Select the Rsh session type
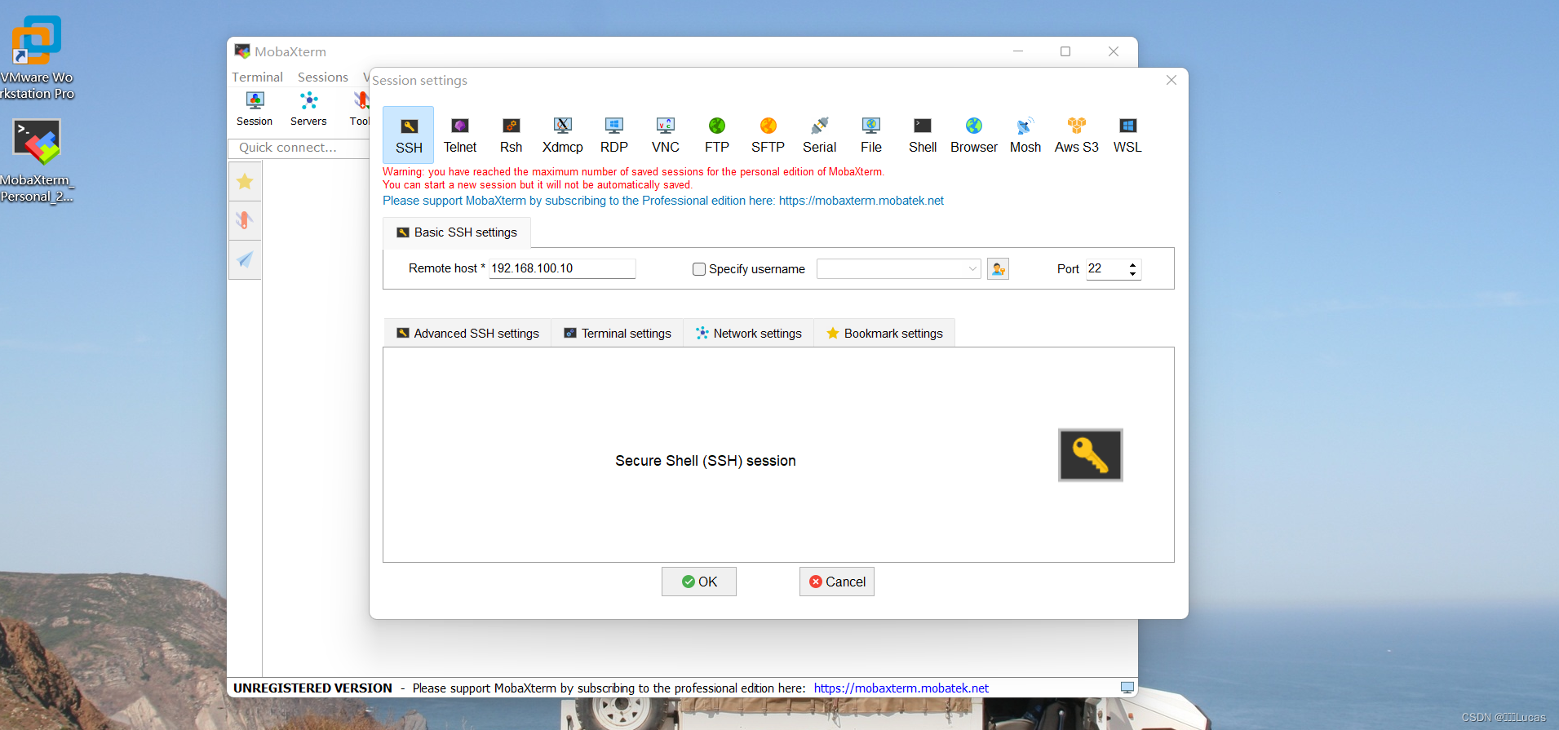The width and height of the screenshot is (1559, 730). click(512, 135)
